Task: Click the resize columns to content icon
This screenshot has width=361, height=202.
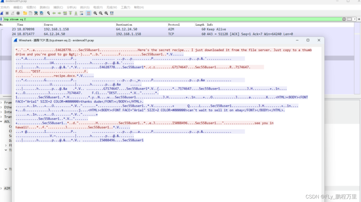Action: (x=112, y=13)
